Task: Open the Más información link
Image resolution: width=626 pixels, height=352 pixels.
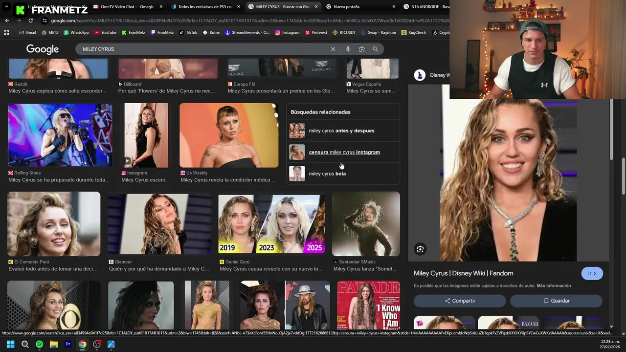Action: tap(554, 286)
